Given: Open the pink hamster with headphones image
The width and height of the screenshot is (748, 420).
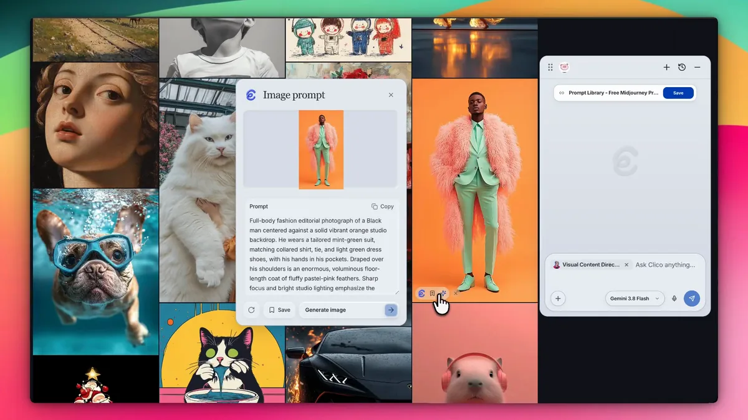Looking at the screenshot, I should (x=475, y=353).
